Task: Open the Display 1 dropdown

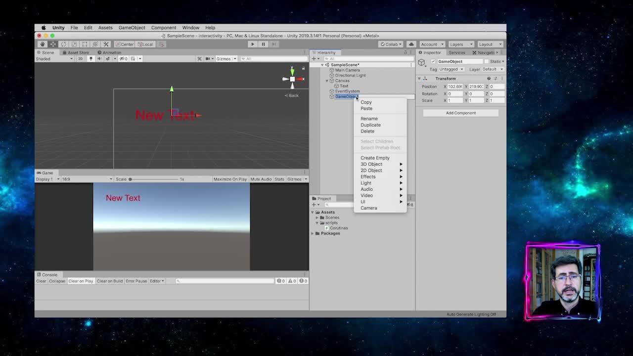Action: pyautogui.click(x=47, y=179)
